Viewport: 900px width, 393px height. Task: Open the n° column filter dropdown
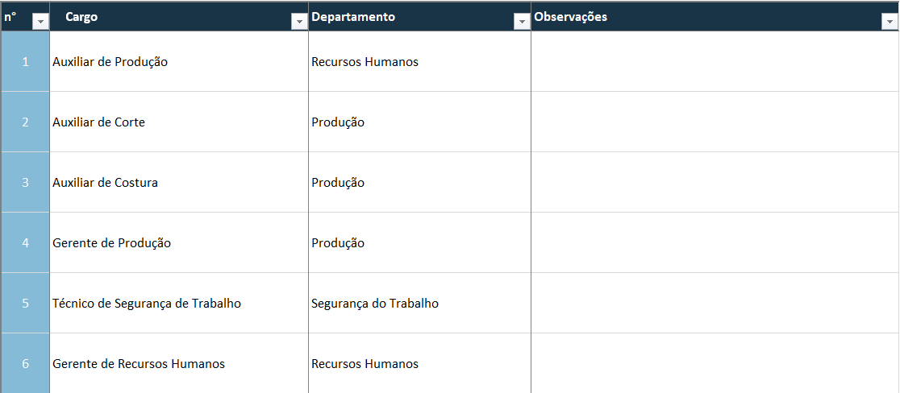[x=40, y=23]
